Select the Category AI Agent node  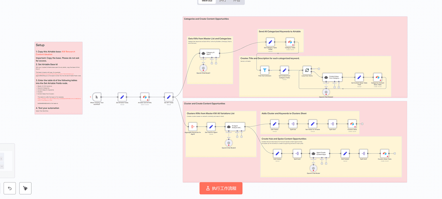209,53
